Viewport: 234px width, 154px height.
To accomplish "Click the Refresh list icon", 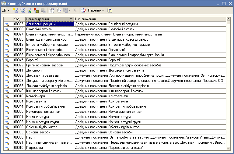I will (x=84, y=10).
